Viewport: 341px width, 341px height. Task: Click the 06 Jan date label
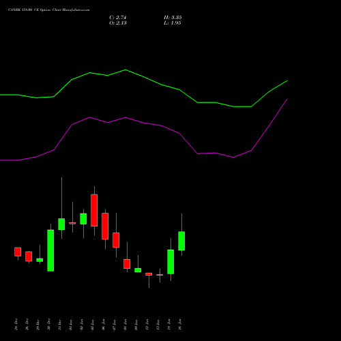[103, 324]
